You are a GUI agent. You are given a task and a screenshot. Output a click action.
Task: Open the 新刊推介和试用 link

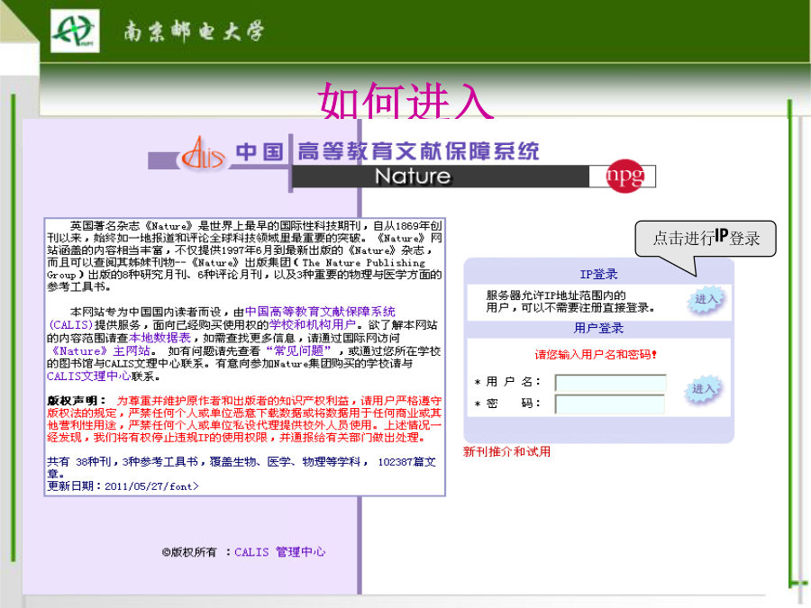[x=506, y=452]
